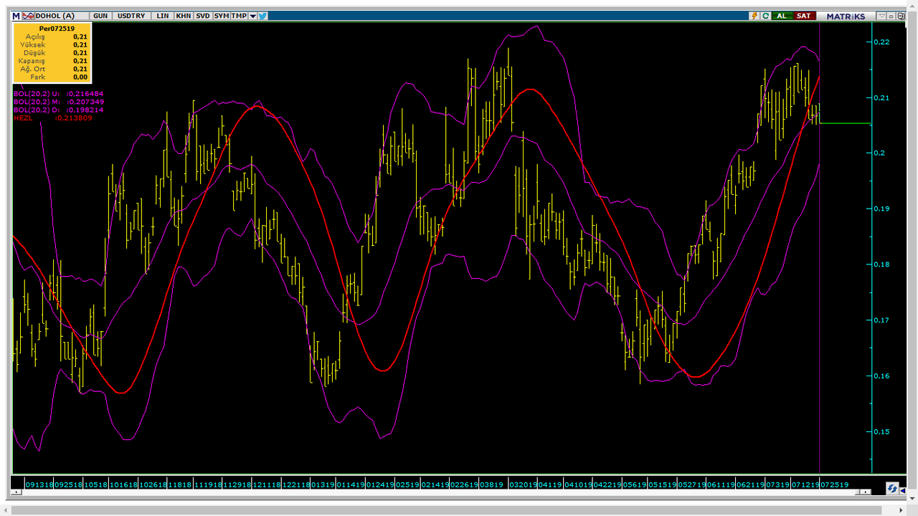Click the Açılış row in data box
Image resolution: width=918 pixels, height=516 pixels.
52,37
